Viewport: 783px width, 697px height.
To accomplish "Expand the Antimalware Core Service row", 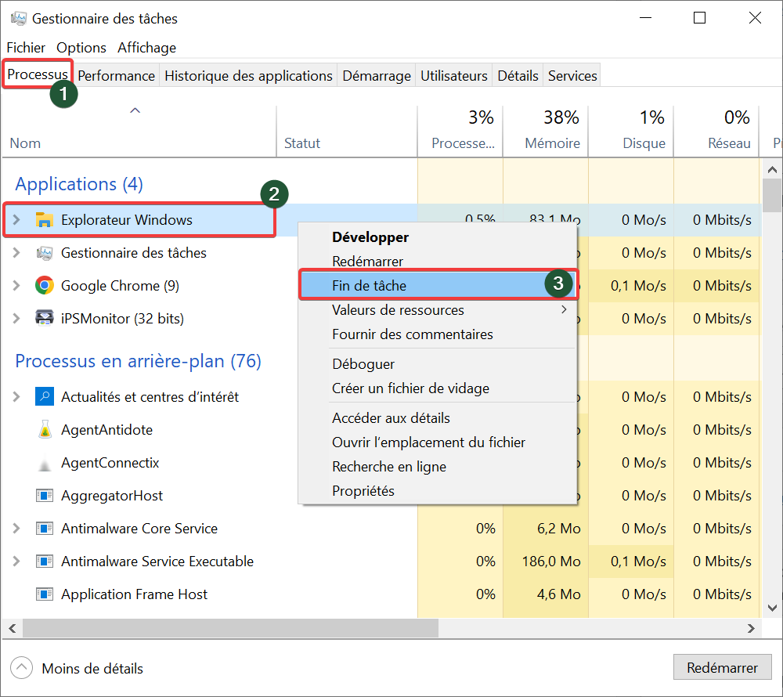I will [16, 529].
